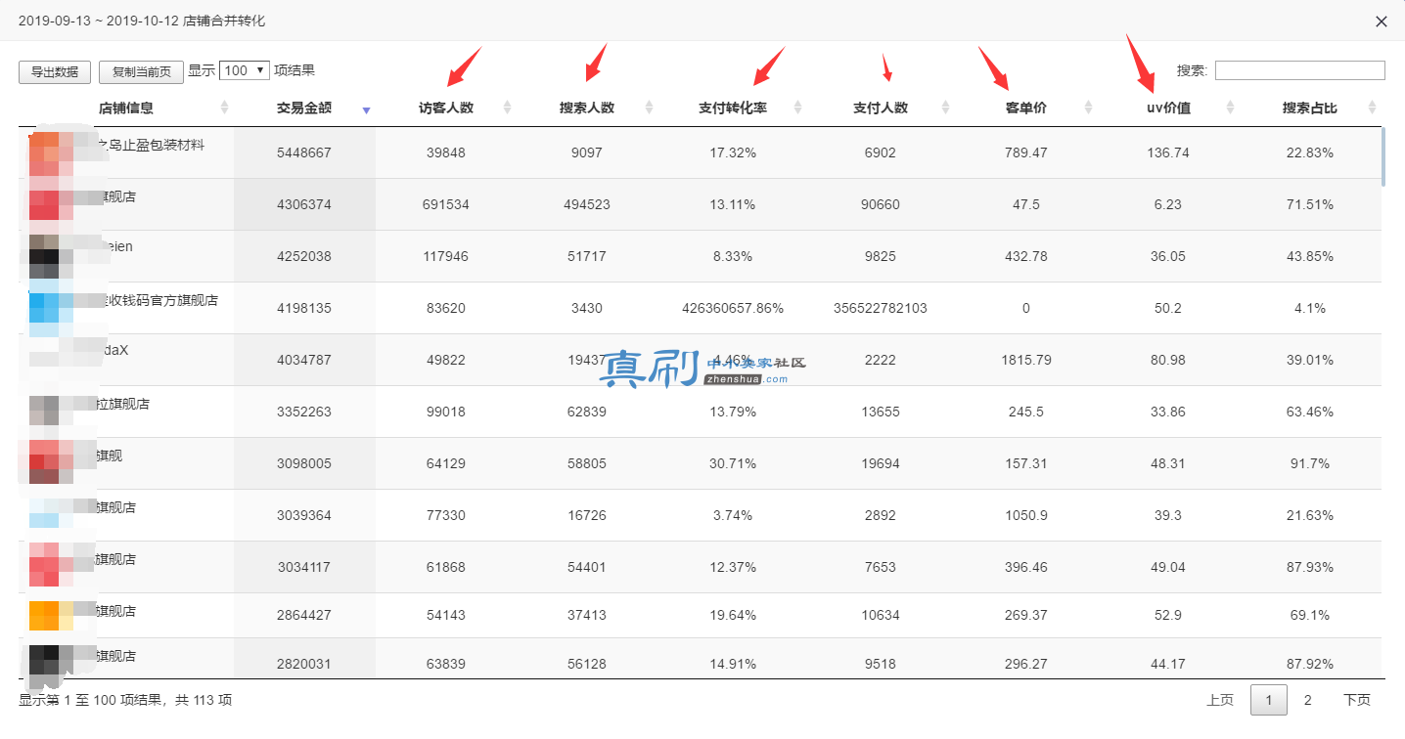The height and width of the screenshot is (739, 1405).
Task: Click the 访客人数 column header text
Action: pyautogui.click(x=446, y=108)
